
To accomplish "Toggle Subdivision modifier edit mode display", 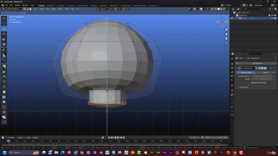I will pyautogui.click(x=259, y=68).
